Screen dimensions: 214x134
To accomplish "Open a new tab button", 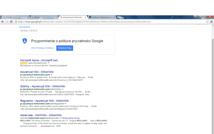I will coord(119,17).
